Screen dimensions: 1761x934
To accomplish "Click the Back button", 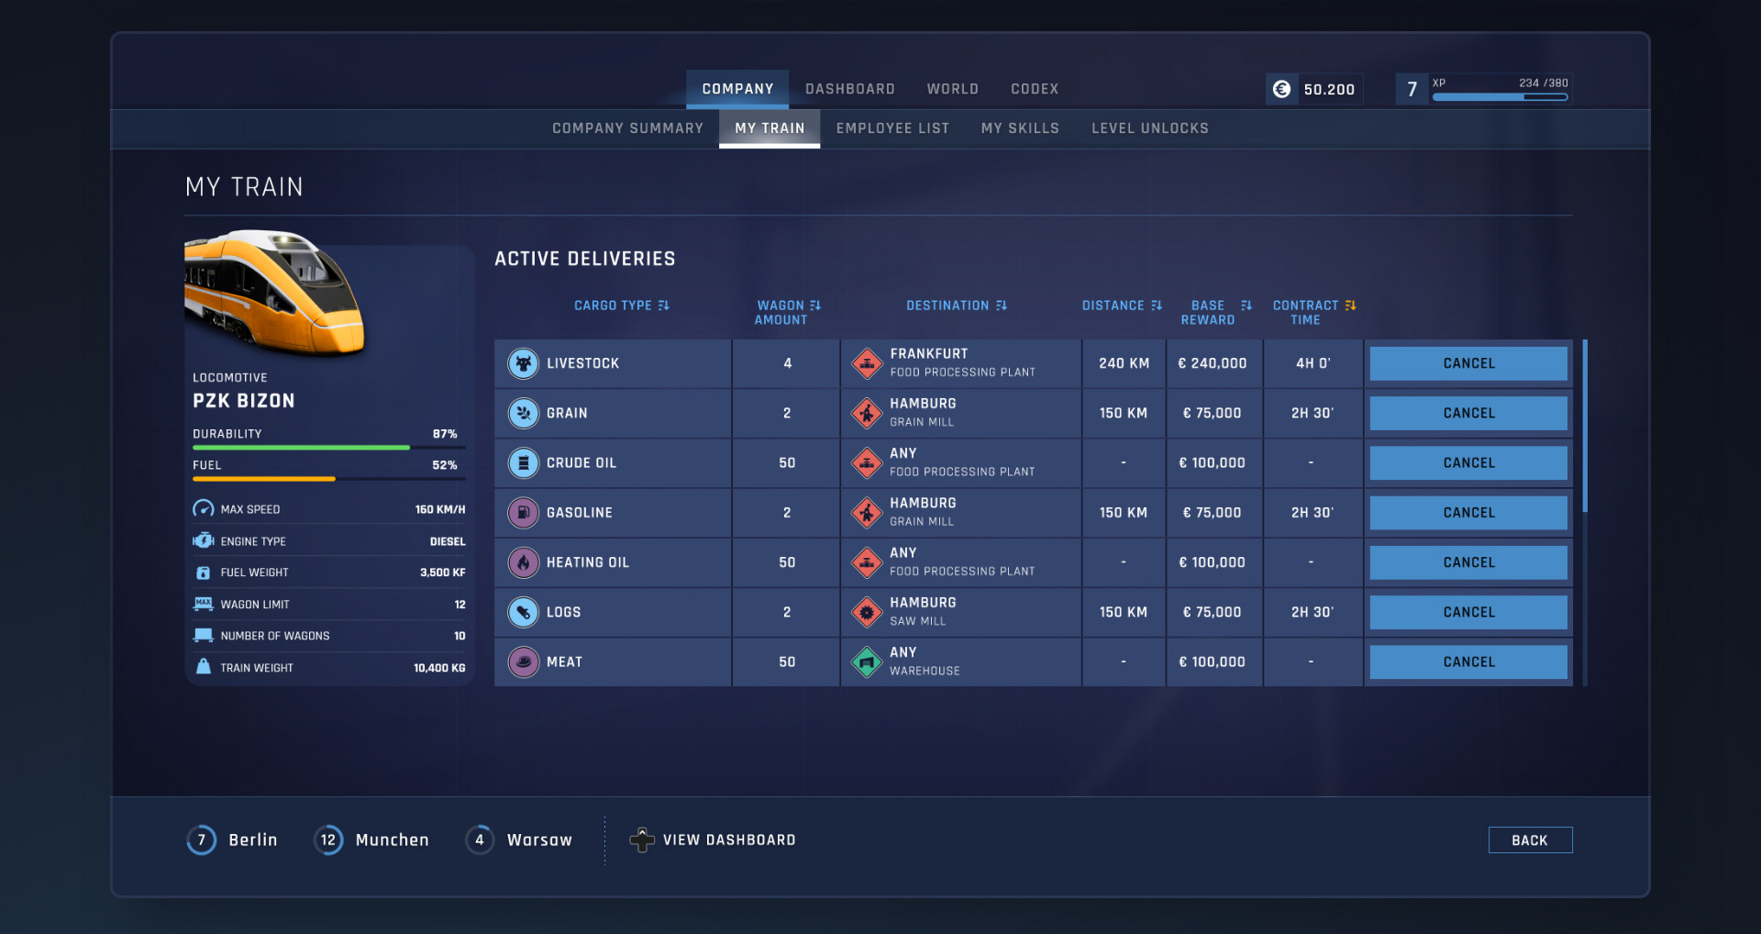I will (x=1530, y=839).
